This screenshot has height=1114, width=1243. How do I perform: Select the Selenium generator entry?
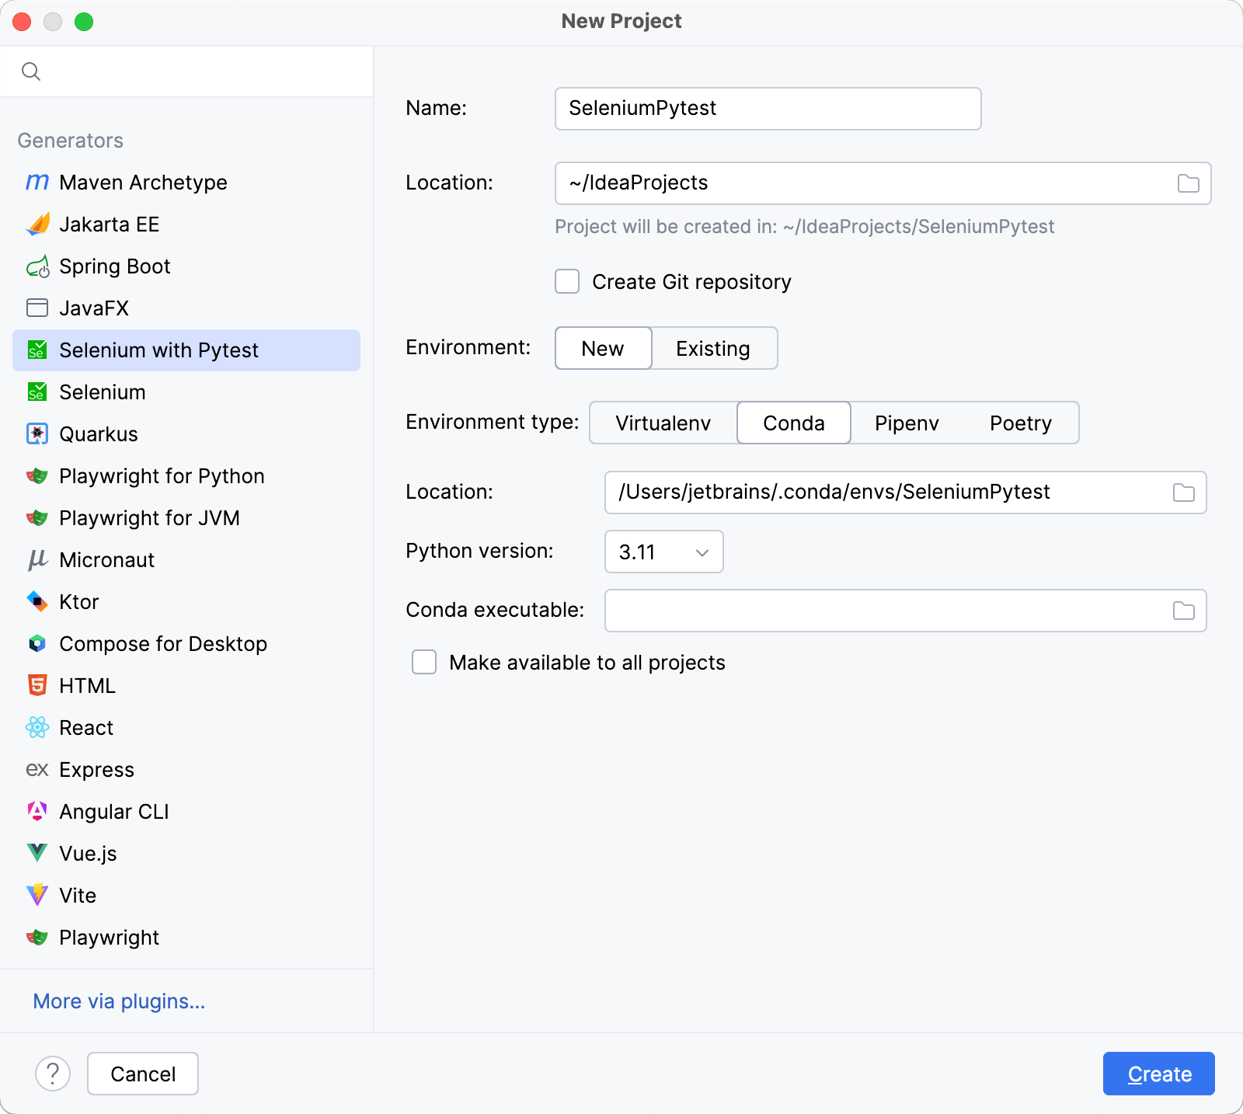click(x=103, y=392)
